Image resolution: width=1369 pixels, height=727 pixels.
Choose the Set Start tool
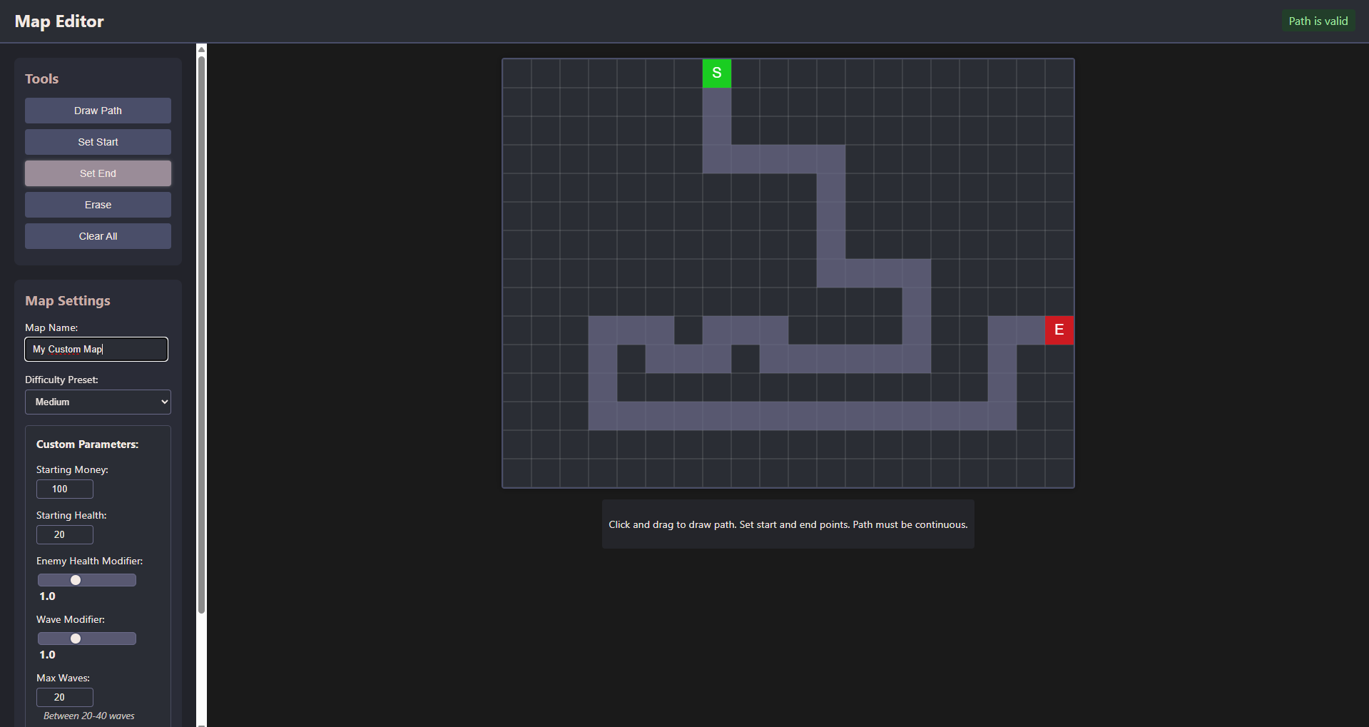(98, 142)
